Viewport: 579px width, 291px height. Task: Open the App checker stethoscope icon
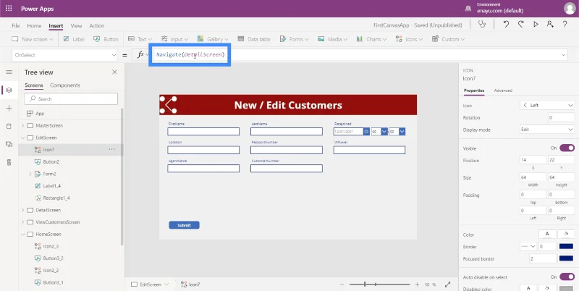[x=482, y=25]
